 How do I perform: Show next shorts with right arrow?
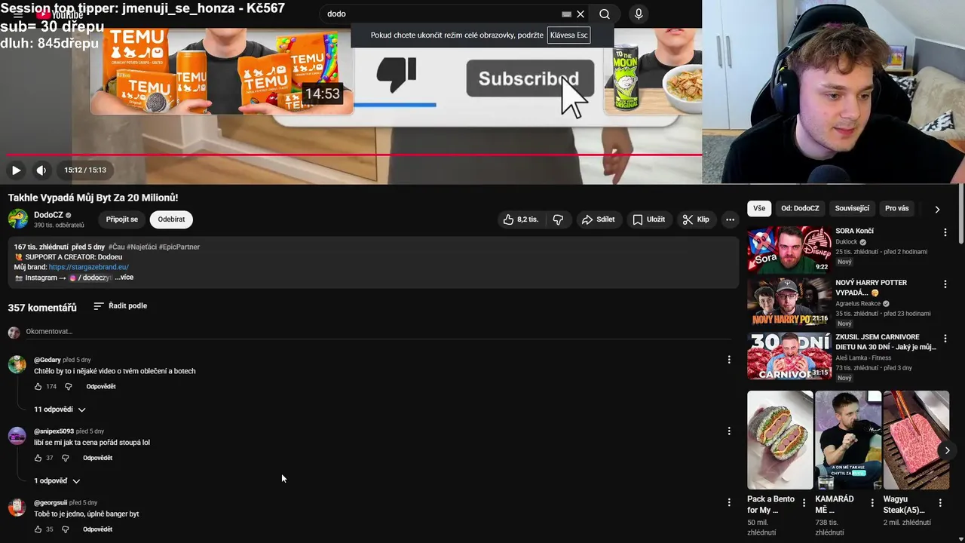click(x=947, y=450)
